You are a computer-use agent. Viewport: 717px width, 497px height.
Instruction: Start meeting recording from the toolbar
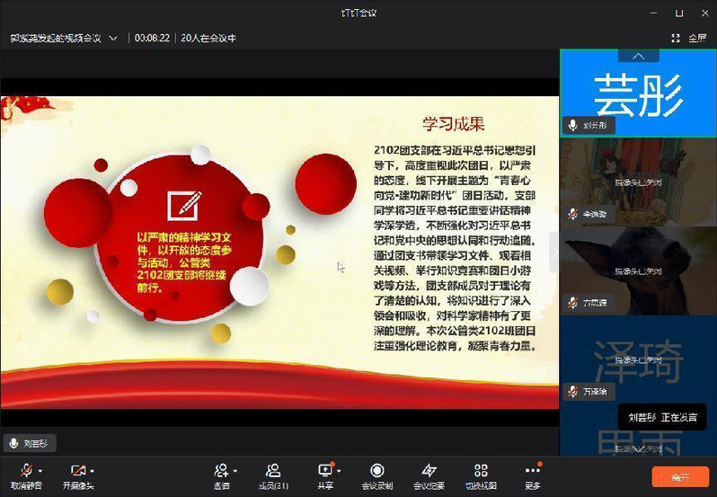377,470
